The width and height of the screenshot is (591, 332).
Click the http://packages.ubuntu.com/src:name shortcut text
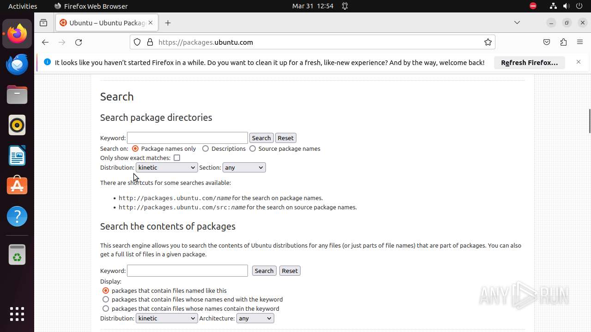click(x=182, y=207)
